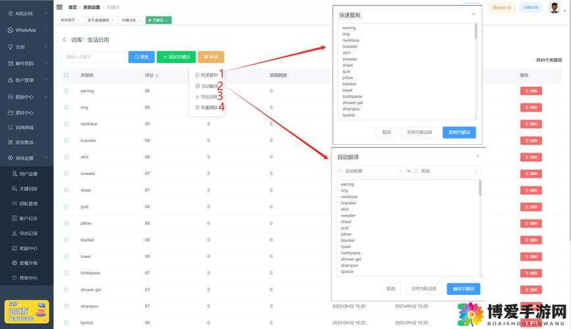Choose 自动翻译 auto translate from the menu
571x329 pixels.
[x=207, y=86]
